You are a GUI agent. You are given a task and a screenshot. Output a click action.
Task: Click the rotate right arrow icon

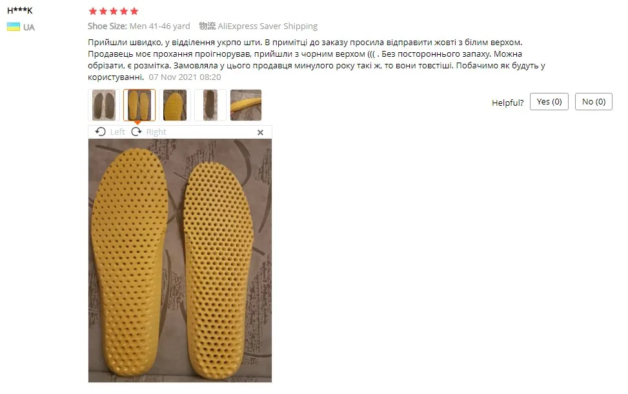tap(137, 132)
